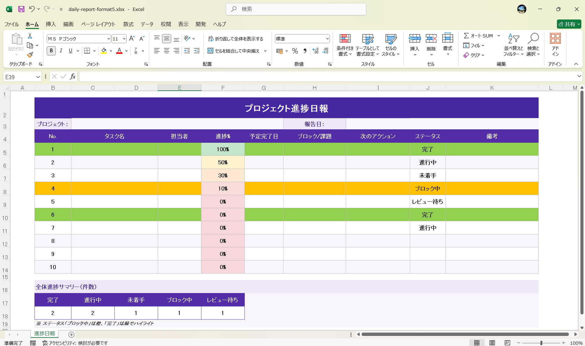Decrease indent in alignment group
The image size is (585, 346).
click(x=187, y=51)
